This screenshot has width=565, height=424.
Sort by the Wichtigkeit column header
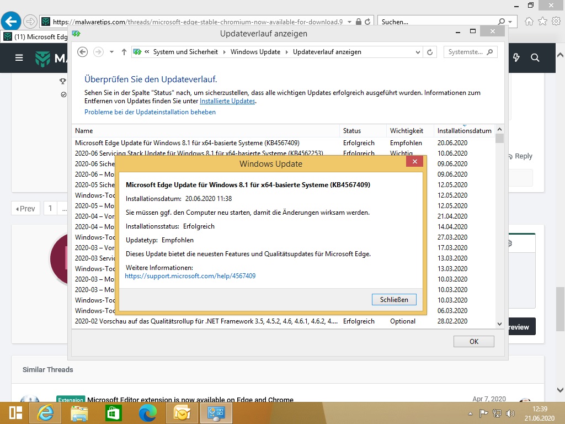coord(410,131)
